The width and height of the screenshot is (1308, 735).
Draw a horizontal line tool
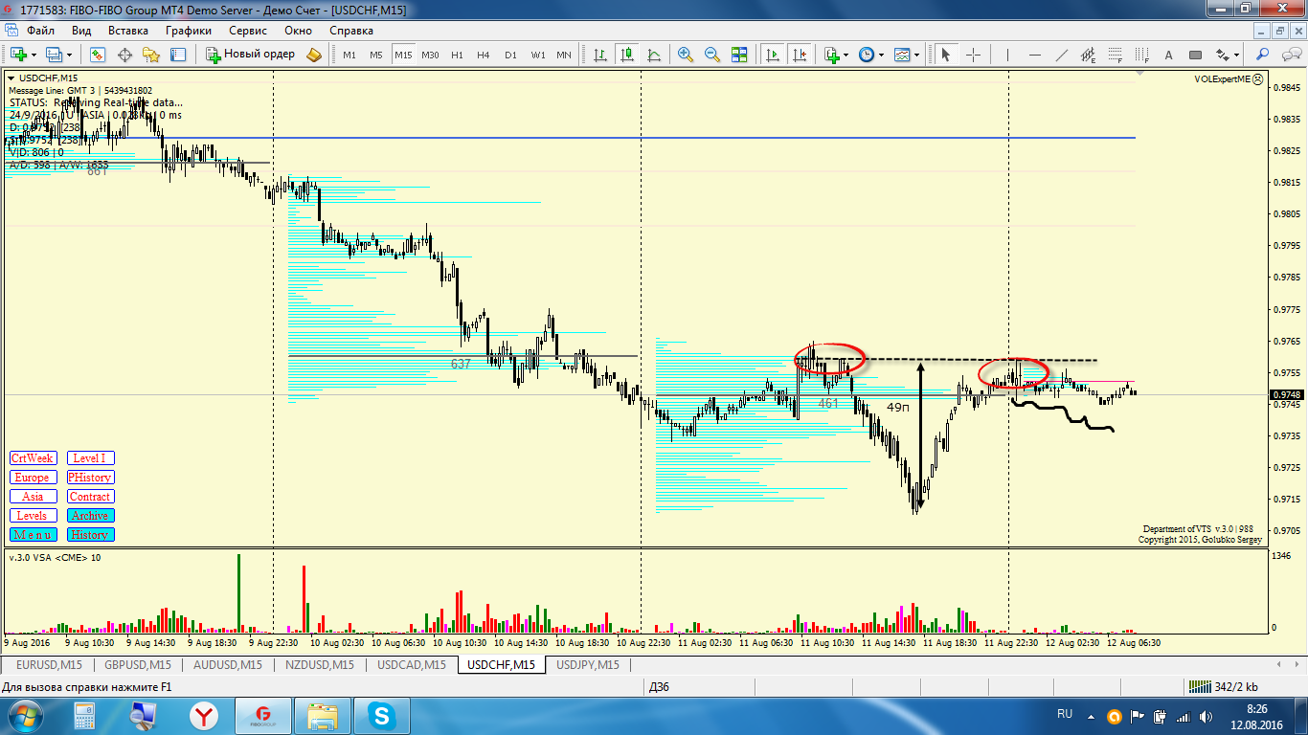(x=1034, y=55)
